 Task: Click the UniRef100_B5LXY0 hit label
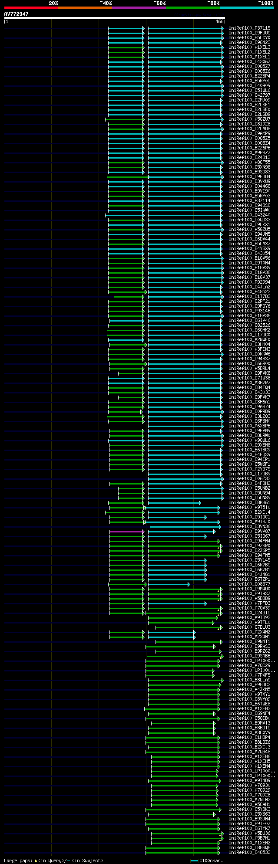point(249,38)
